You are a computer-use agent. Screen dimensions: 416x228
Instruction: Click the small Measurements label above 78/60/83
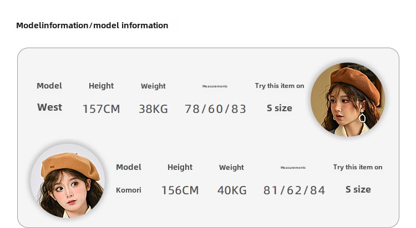(215, 86)
